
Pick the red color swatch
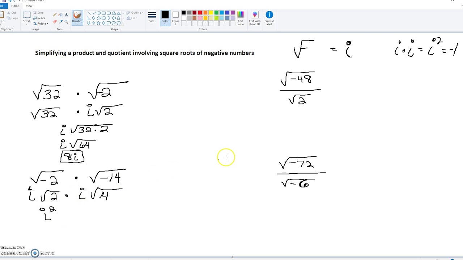click(200, 13)
